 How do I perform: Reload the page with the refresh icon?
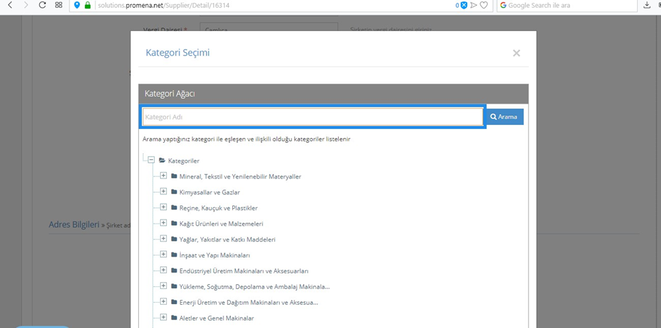[x=42, y=5]
